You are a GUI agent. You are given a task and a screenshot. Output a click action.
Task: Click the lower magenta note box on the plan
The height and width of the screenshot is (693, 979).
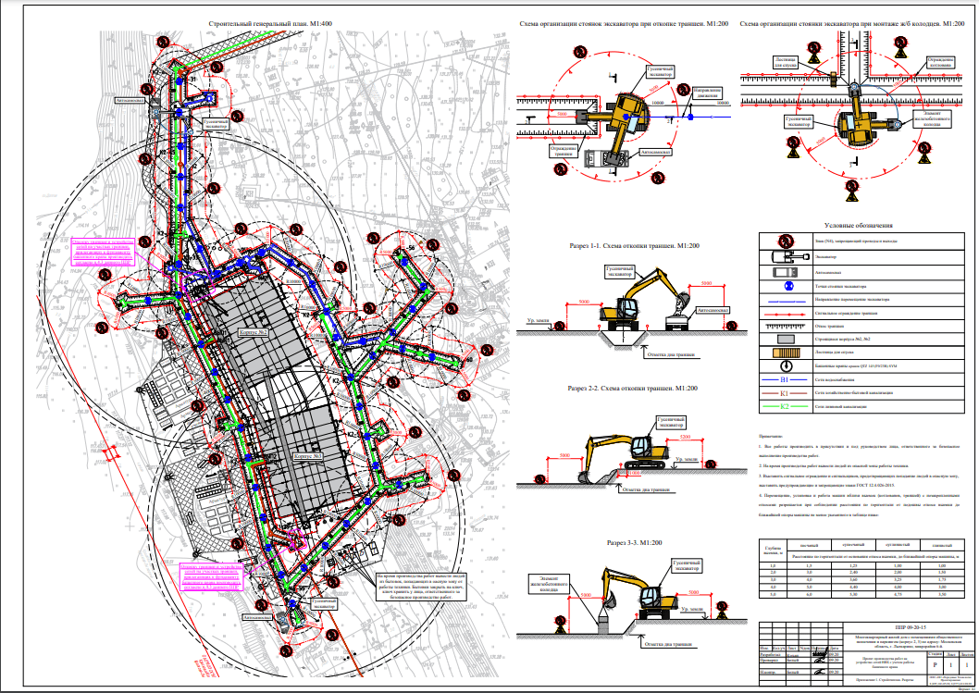point(212,577)
